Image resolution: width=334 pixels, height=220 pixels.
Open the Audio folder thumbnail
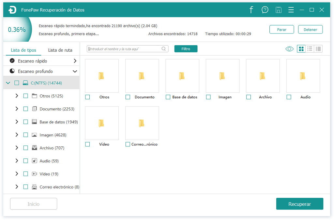pos(303,76)
